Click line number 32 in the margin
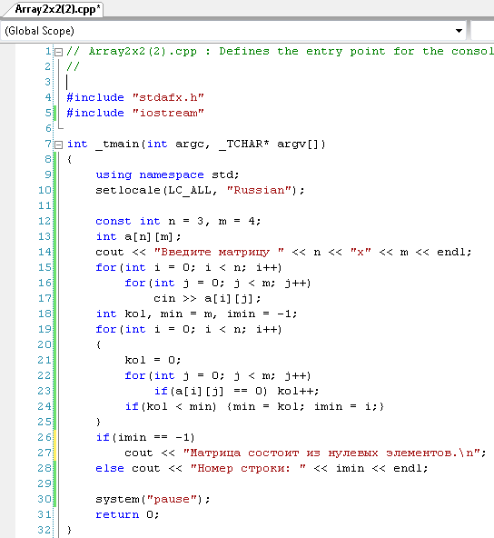Viewport: 494px width, 538px height. pos(44,530)
